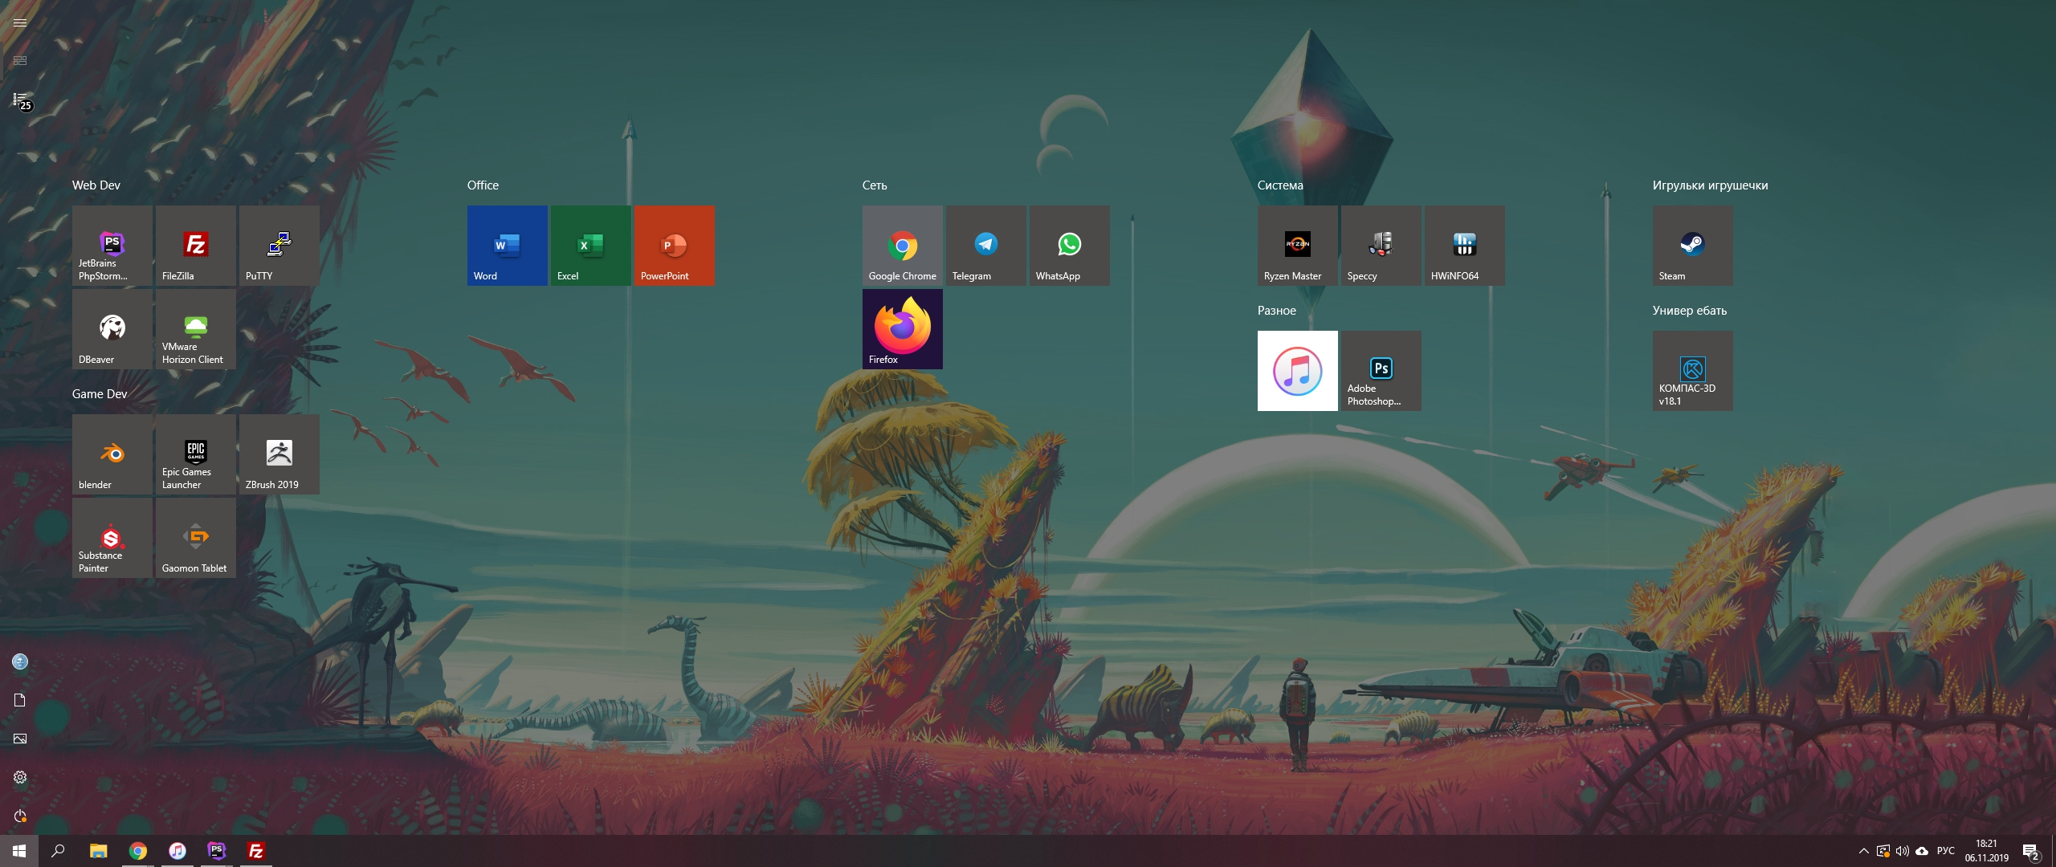The width and height of the screenshot is (2056, 867).
Task: Switch to FileZilla on the taskbar
Action: tap(256, 851)
